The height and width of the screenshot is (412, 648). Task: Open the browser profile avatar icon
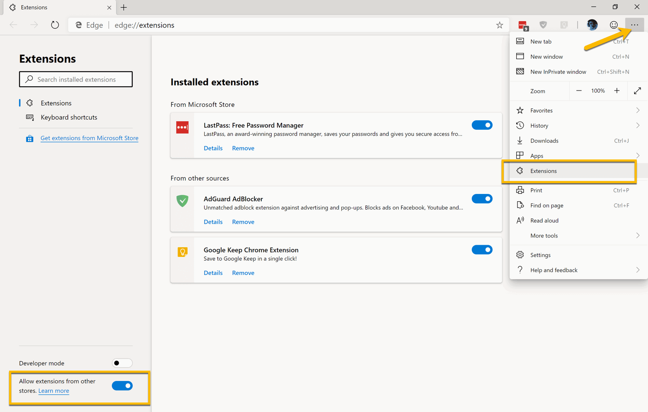pyautogui.click(x=592, y=25)
